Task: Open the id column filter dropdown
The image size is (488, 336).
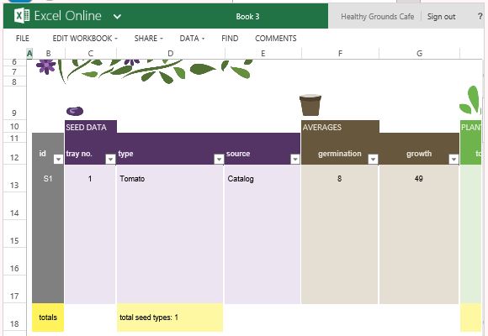Action: [58, 159]
